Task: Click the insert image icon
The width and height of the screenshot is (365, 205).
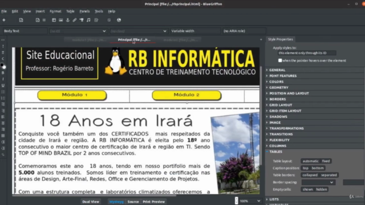Action: [x=61, y=20]
